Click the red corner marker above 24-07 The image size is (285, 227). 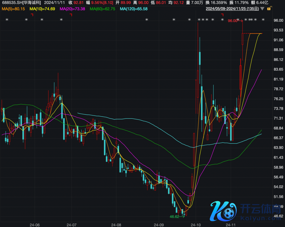71,15
